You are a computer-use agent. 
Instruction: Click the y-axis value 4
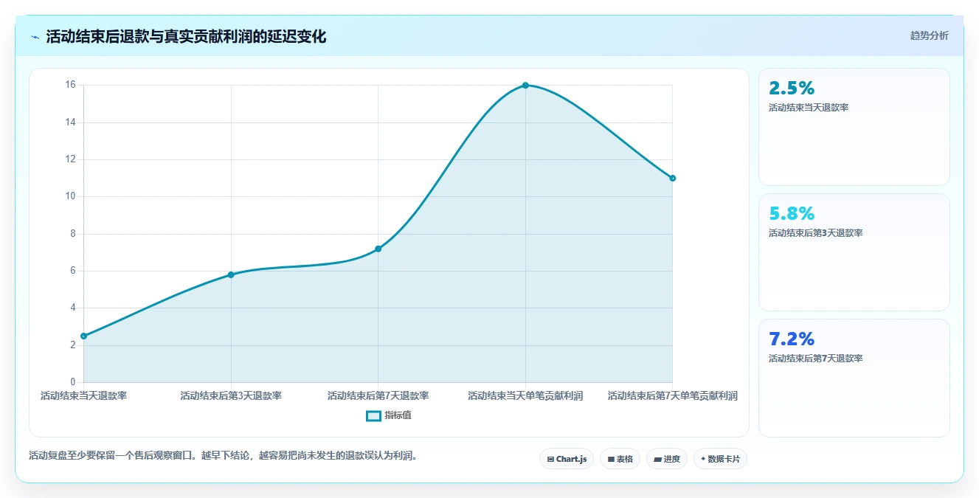73,308
